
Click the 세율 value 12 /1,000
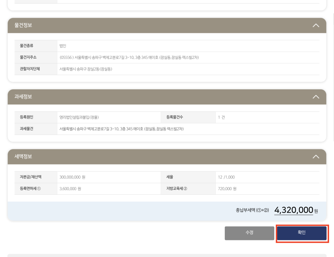pyautogui.click(x=226, y=177)
